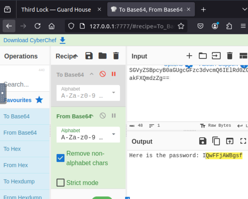
Task: Switch to Third Lock — Guard House tab
Action: [x=56, y=10]
